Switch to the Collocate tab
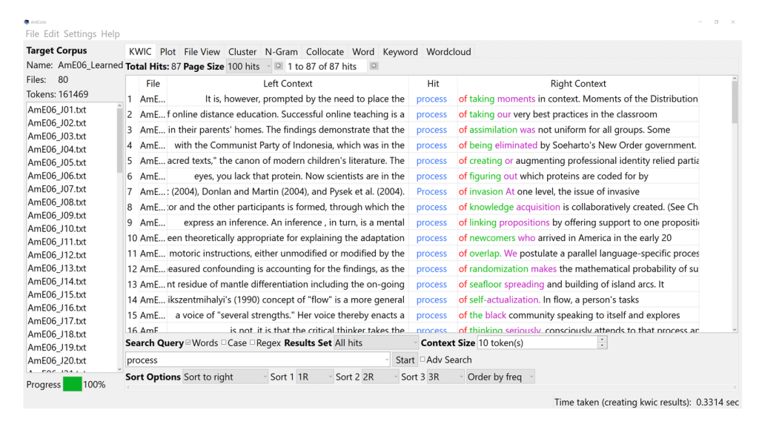This screenshot has width=759, height=427. click(x=325, y=52)
